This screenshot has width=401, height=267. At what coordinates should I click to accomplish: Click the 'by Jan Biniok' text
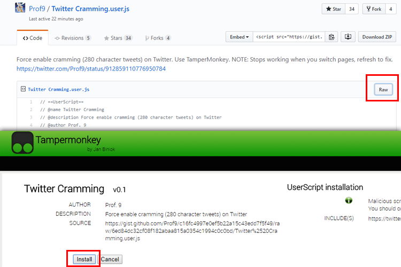101,149
